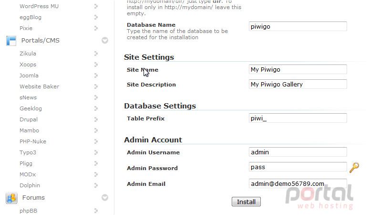Click the arrow icon next to WordPress MU

96,6
